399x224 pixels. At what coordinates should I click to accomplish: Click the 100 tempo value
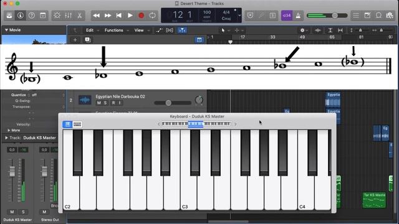207,12
